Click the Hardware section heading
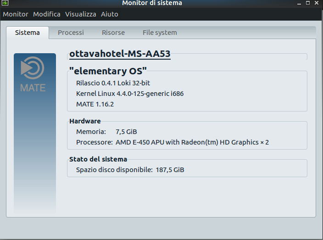 (85, 121)
